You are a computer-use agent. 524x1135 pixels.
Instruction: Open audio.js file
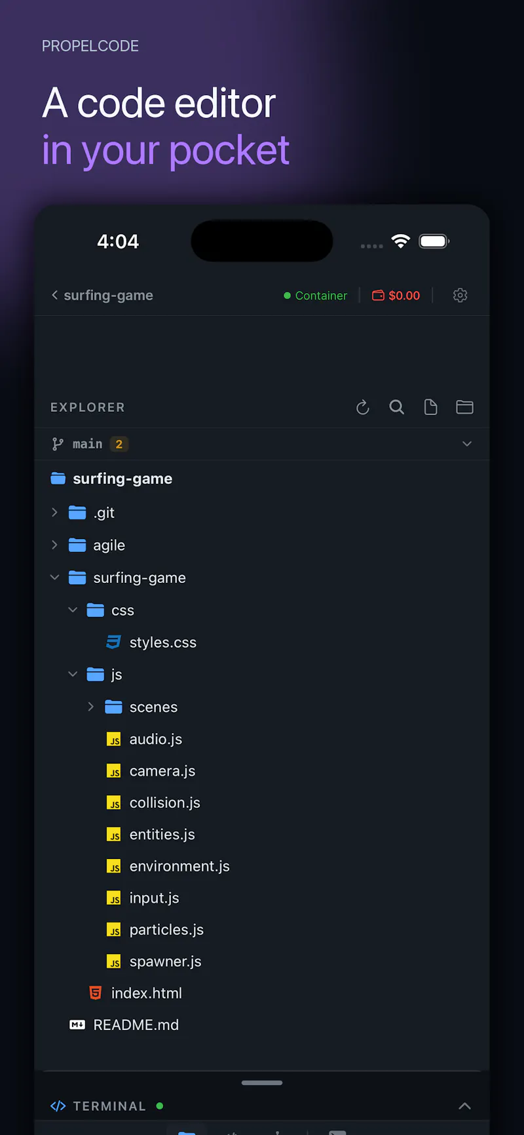156,740
